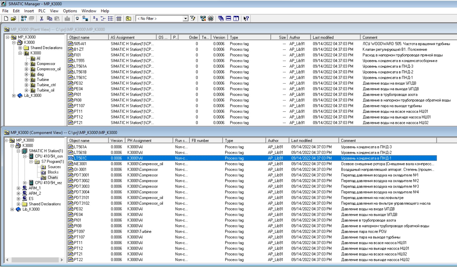Sort Plant View by Object name header
457x267 pixels.
click(x=88, y=37)
